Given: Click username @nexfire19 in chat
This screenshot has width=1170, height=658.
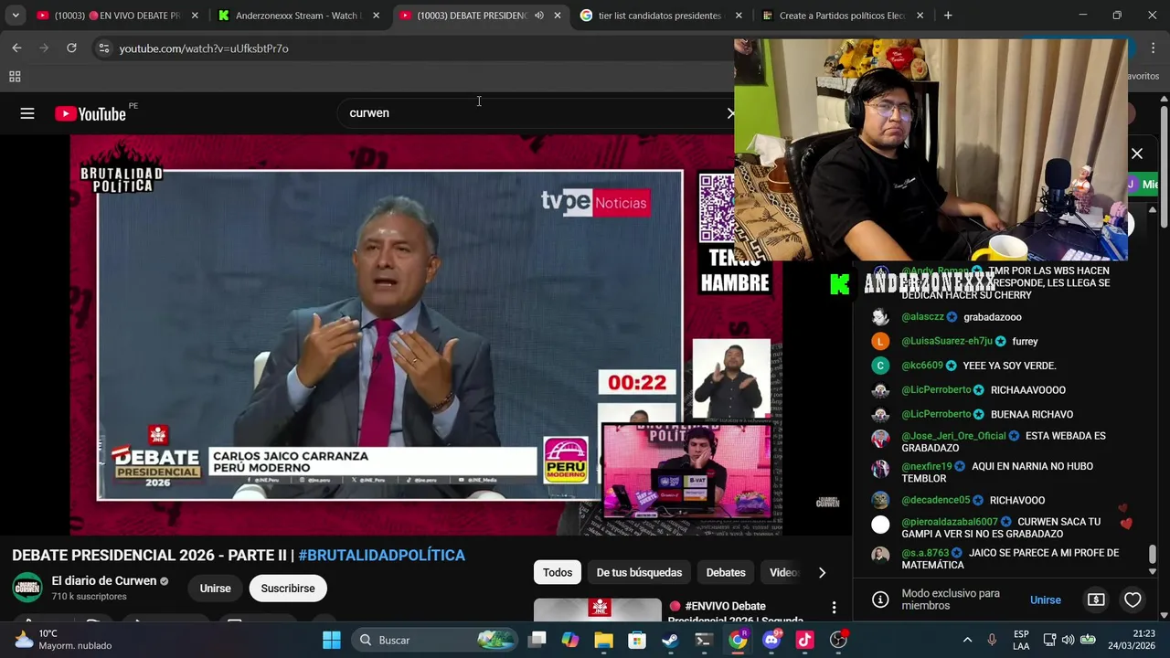Looking at the screenshot, I should [927, 466].
